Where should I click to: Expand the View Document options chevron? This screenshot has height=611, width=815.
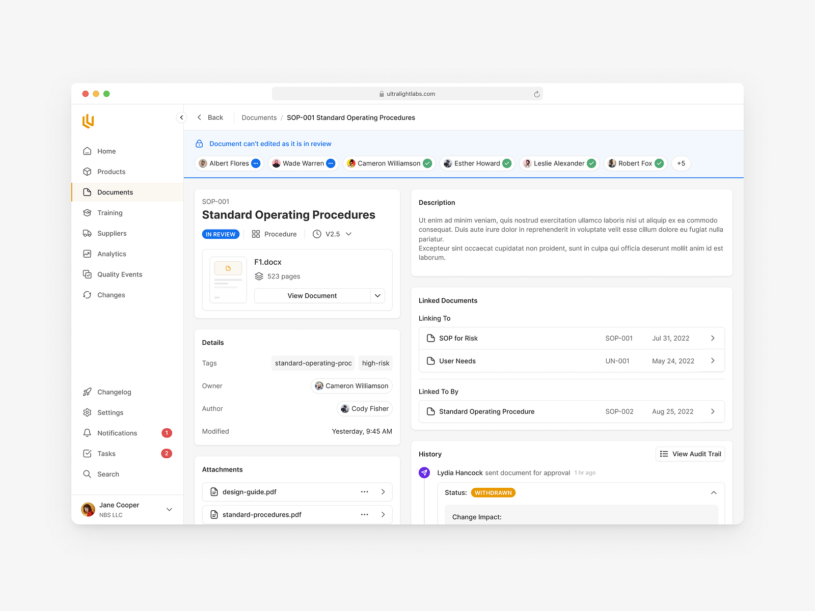pos(377,295)
